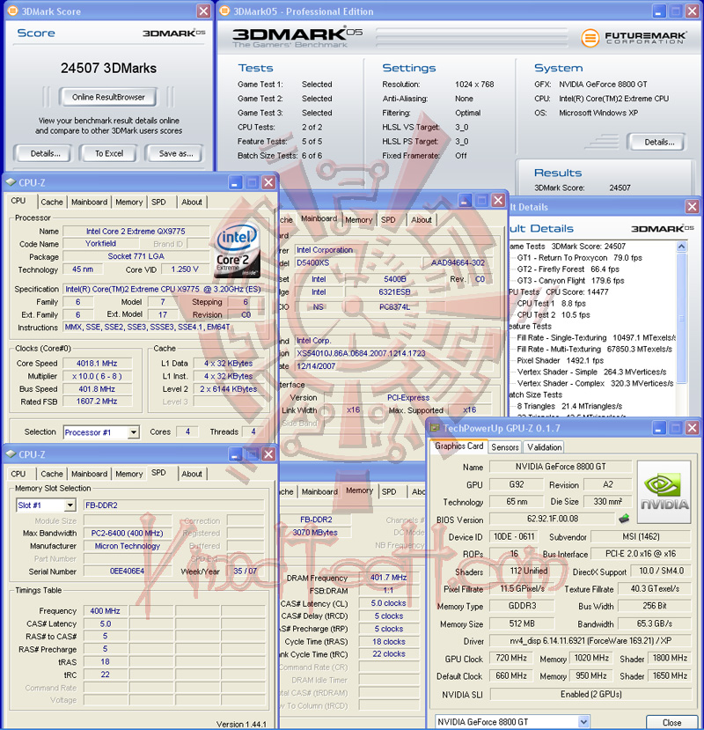Screen dimensions: 704x730
Task: Click the processor Name field QX9775
Action: (136, 231)
